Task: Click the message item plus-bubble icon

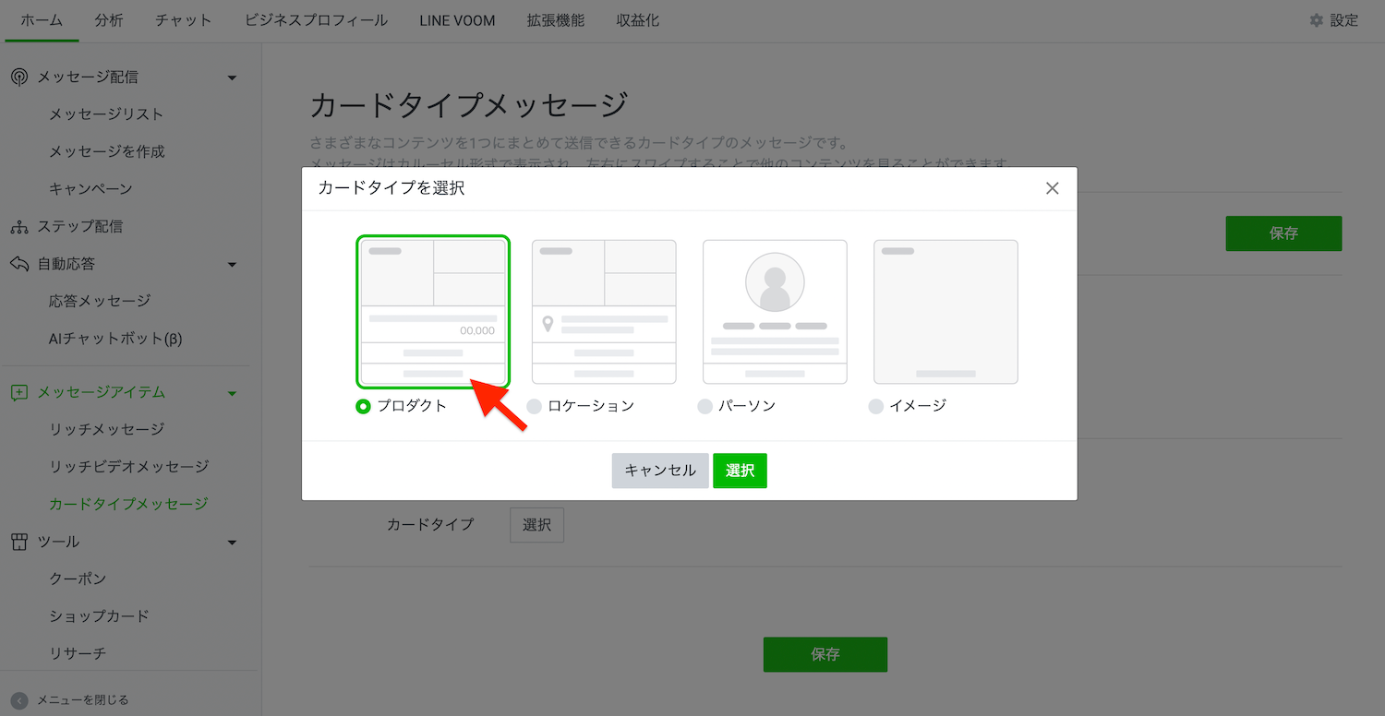Action: tap(18, 392)
